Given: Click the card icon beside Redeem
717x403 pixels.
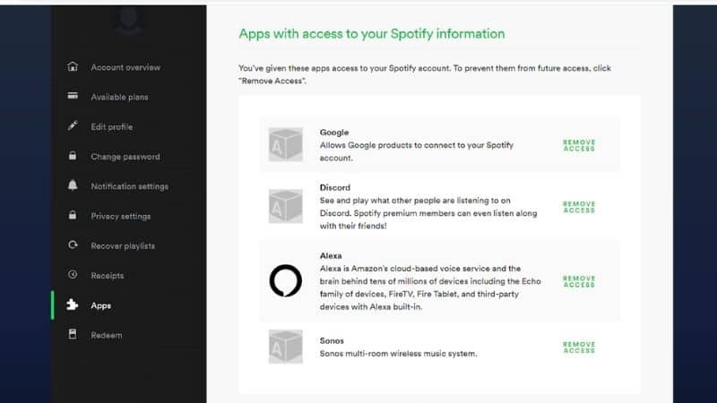Looking at the screenshot, I should pyautogui.click(x=73, y=334).
